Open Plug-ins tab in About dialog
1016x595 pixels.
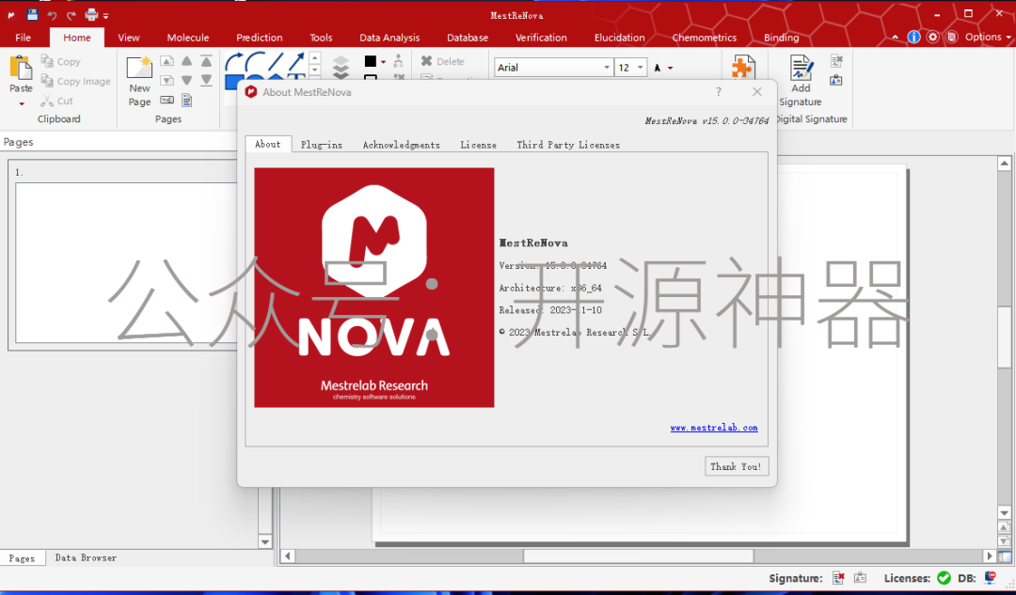[322, 145]
